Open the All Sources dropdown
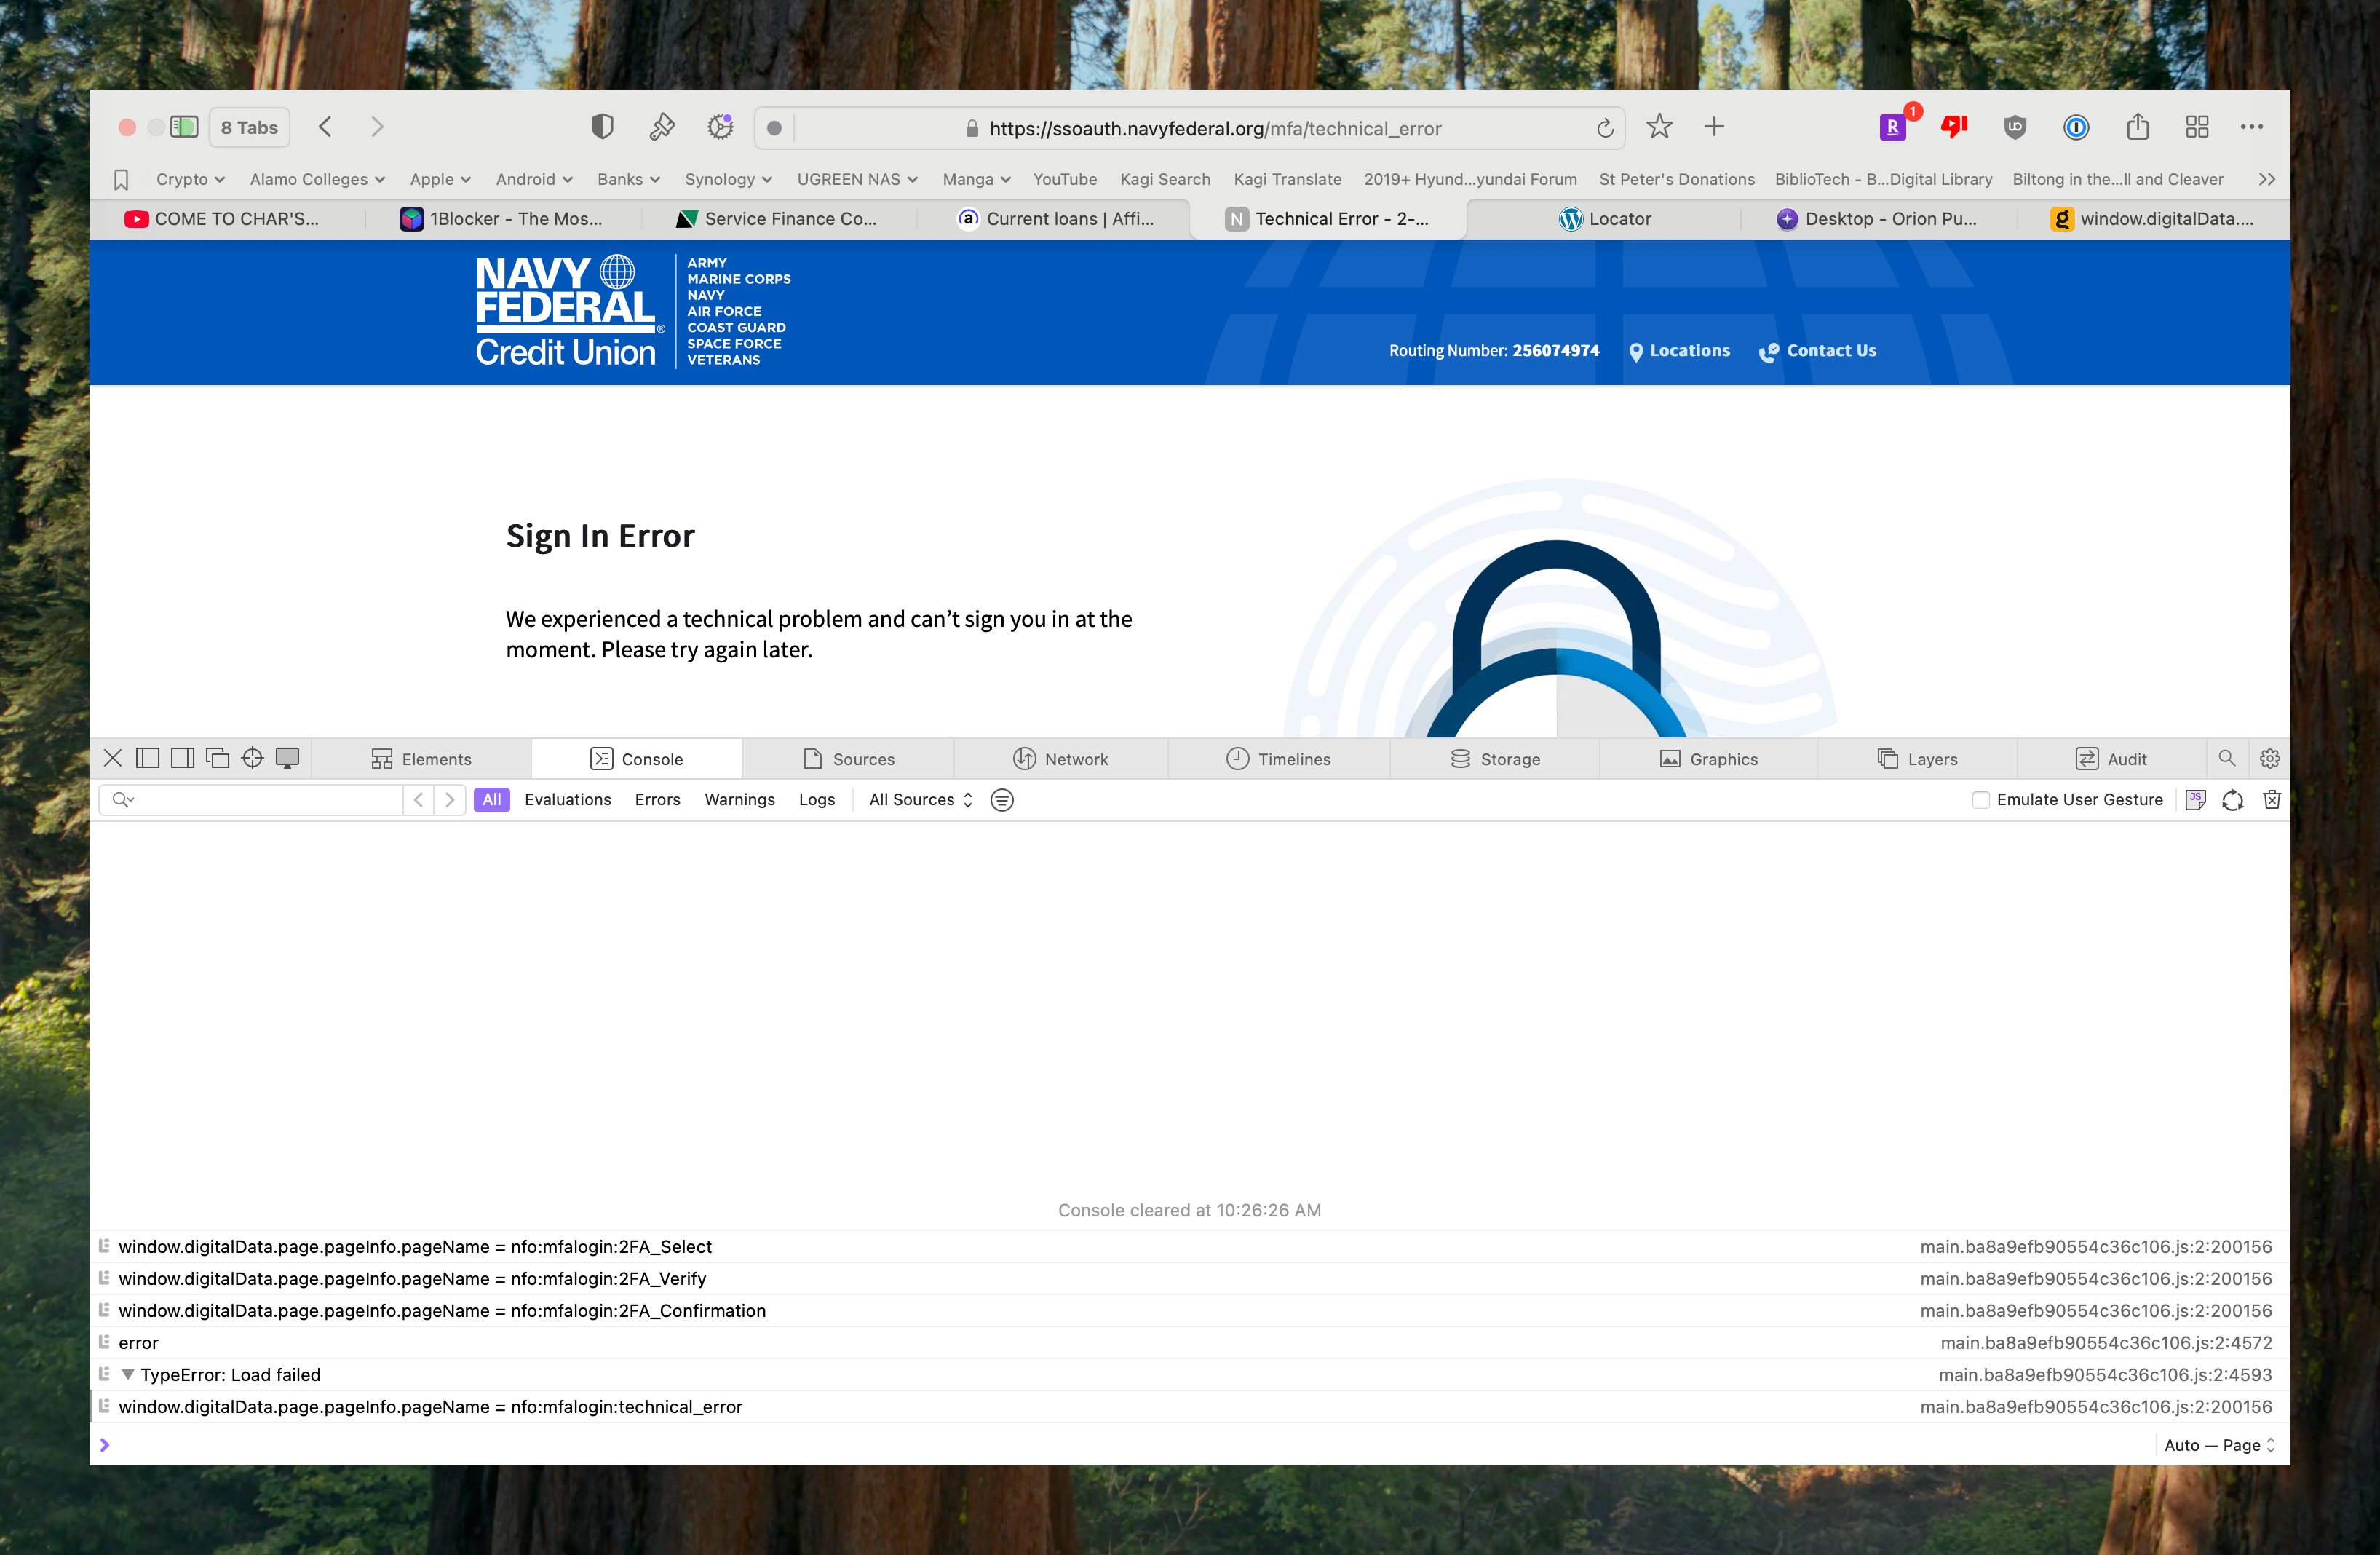Viewport: 2380px width, 1555px height. 920,800
